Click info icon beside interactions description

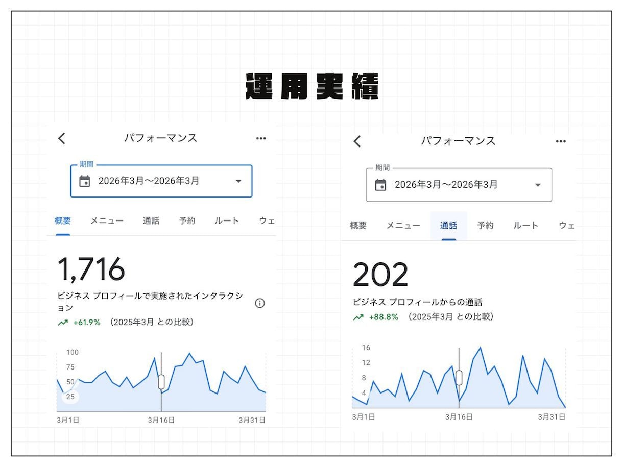[x=259, y=303]
